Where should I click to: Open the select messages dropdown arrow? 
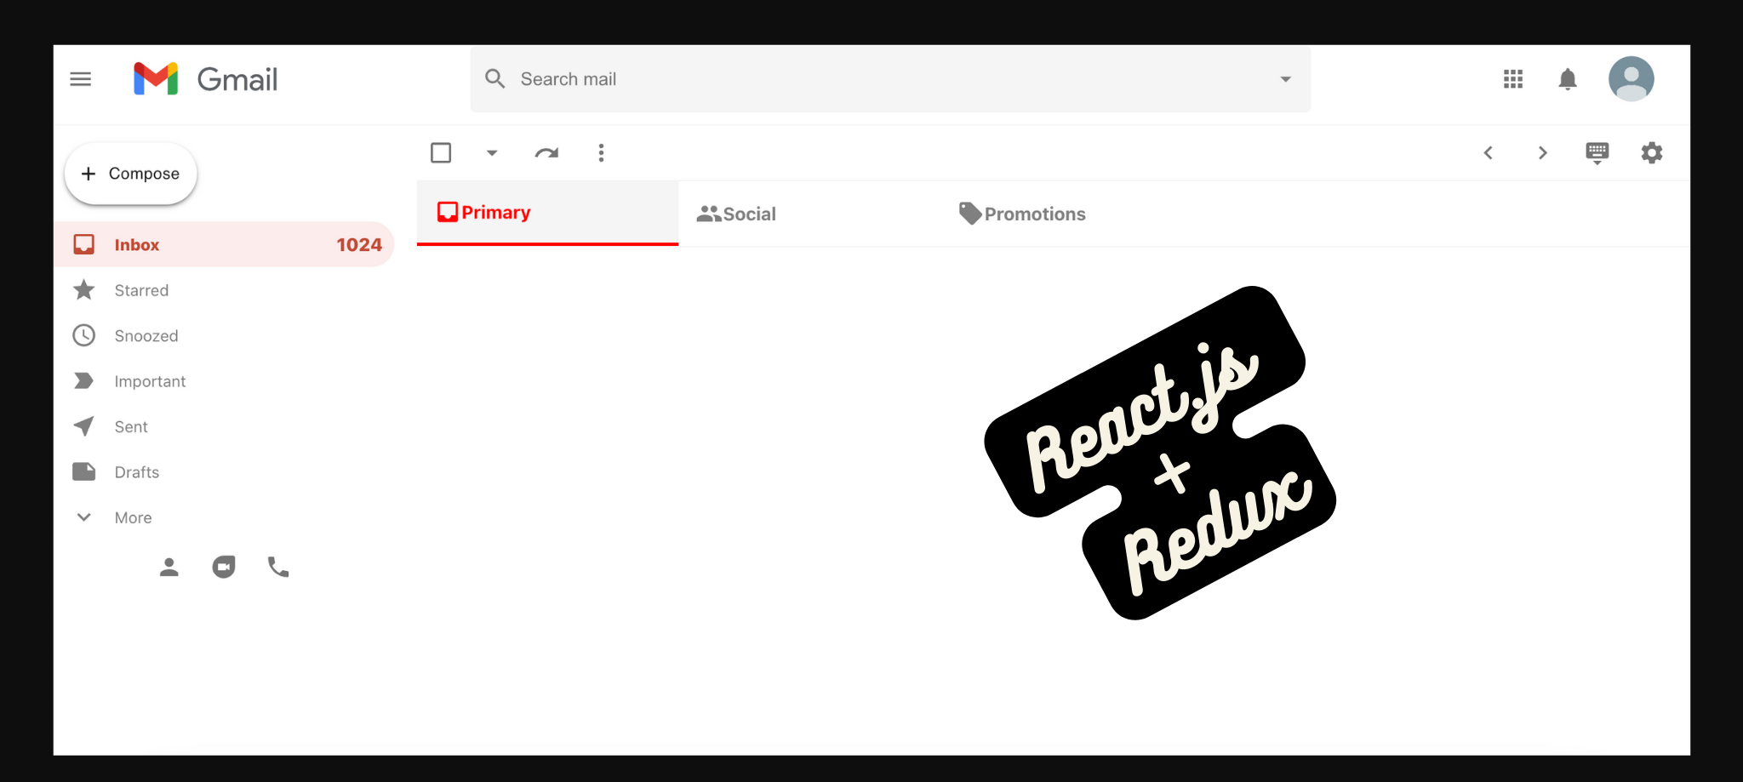[491, 152]
